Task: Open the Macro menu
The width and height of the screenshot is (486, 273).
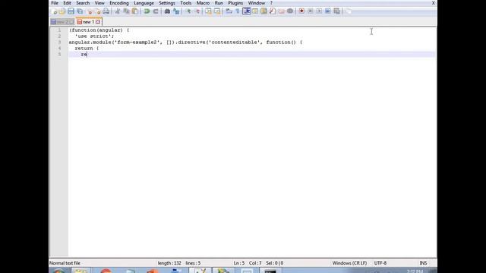Action: (203, 3)
